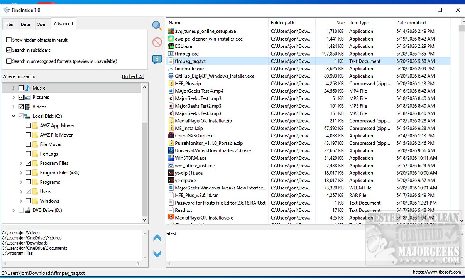Toggle Search in subfolders checkbox
465x279 pixels.
9,50
